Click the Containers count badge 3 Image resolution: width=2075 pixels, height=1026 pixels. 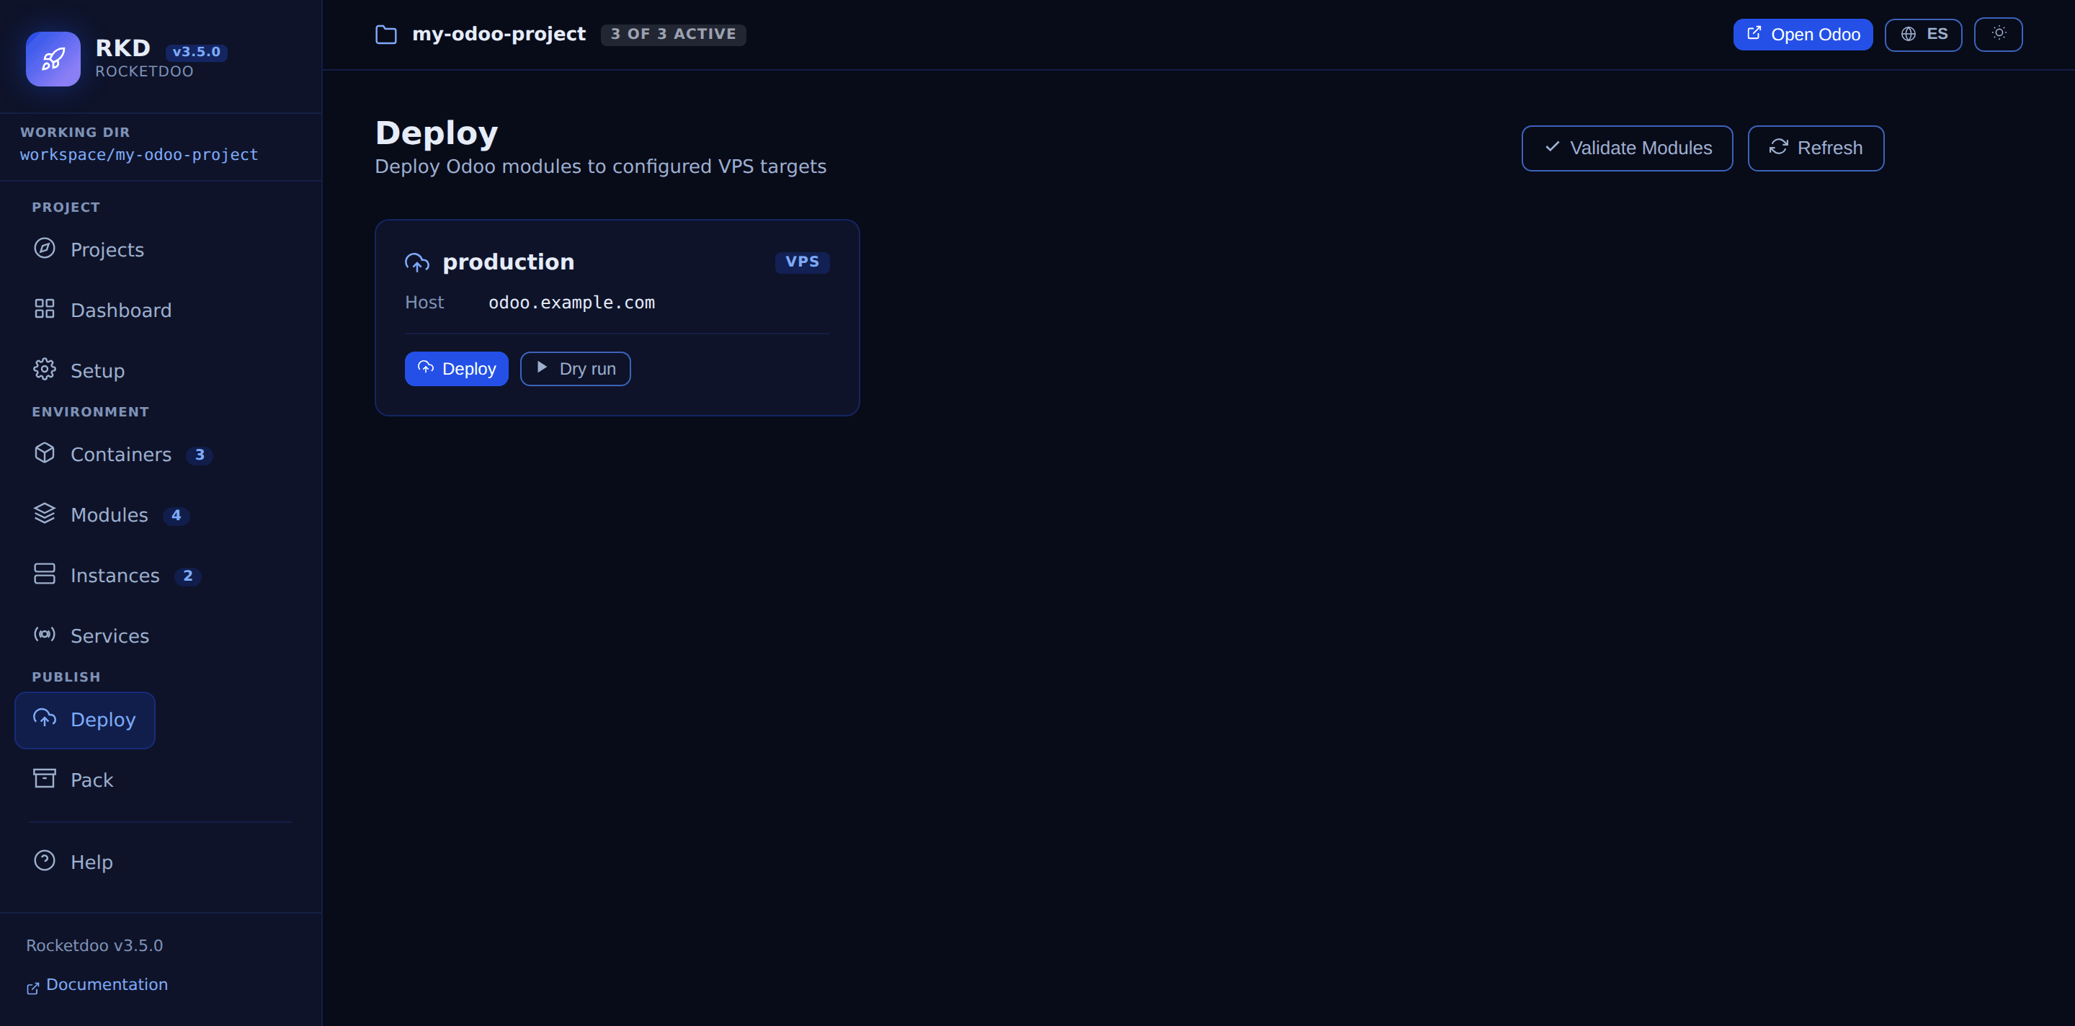(x=199, y=455)
